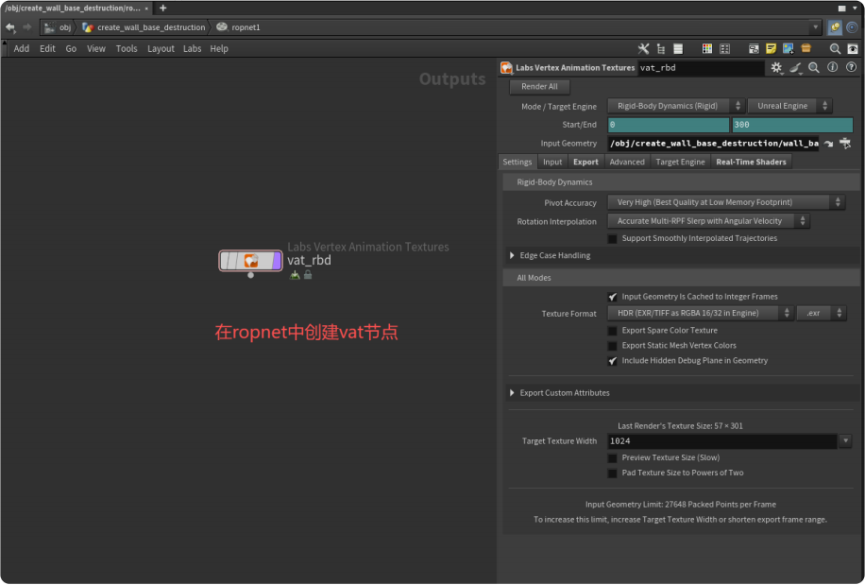Switch to the Real-Time Shaders tab
Viewport: 865px width, 585px height.
click(x=751, y=162)
